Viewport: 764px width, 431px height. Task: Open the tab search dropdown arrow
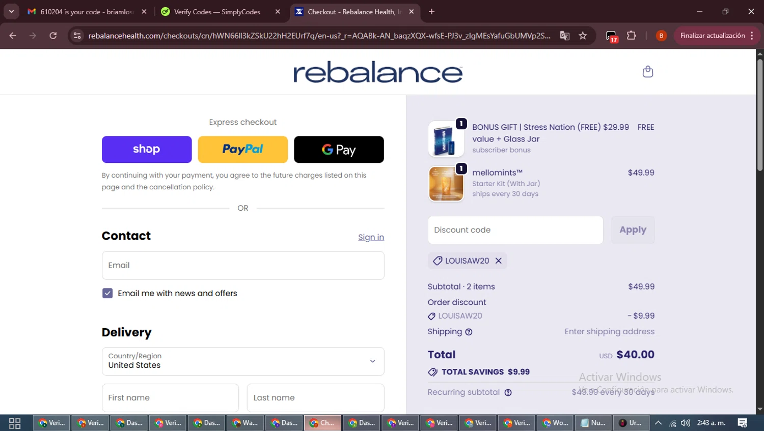11,11
